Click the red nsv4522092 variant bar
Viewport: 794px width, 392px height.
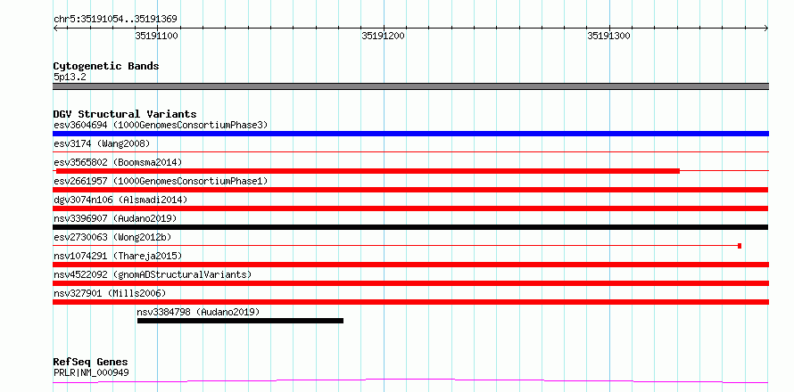click(x=410, y=283)
